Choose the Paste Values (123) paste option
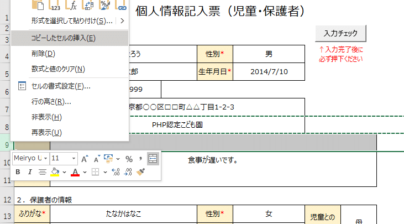 [54, 5]
